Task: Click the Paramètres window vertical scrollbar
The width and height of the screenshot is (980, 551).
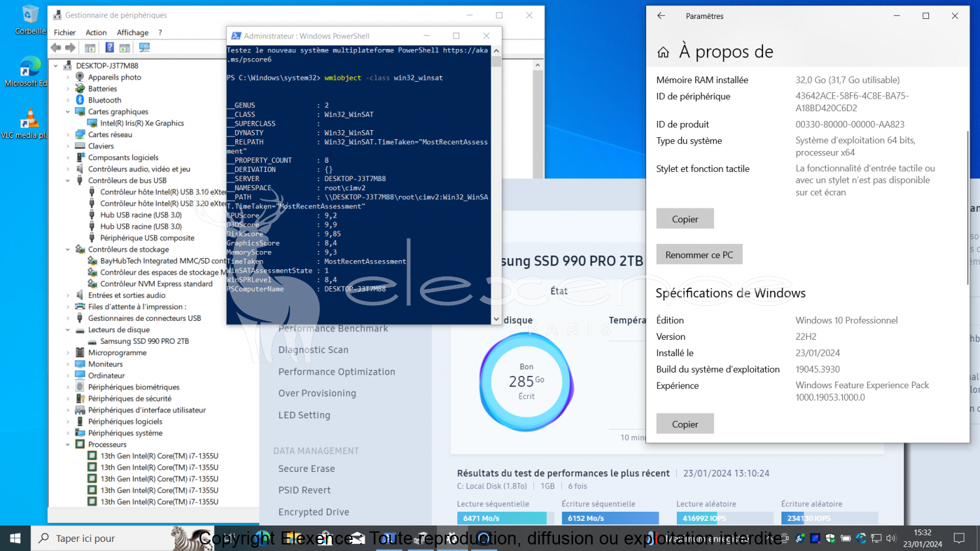Action: pyautogui.click(x=968, y=208)
